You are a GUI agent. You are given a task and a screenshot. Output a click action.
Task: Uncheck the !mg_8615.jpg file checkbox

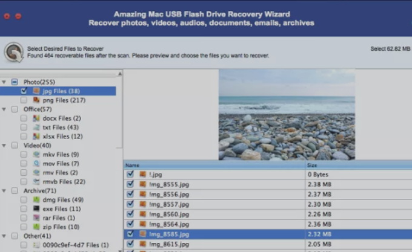130,244
